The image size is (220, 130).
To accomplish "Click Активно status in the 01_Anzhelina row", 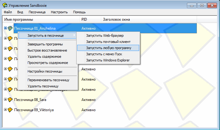I will 89,28.
